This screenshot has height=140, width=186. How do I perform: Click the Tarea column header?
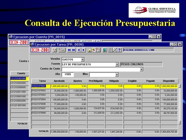pos(42,81)
